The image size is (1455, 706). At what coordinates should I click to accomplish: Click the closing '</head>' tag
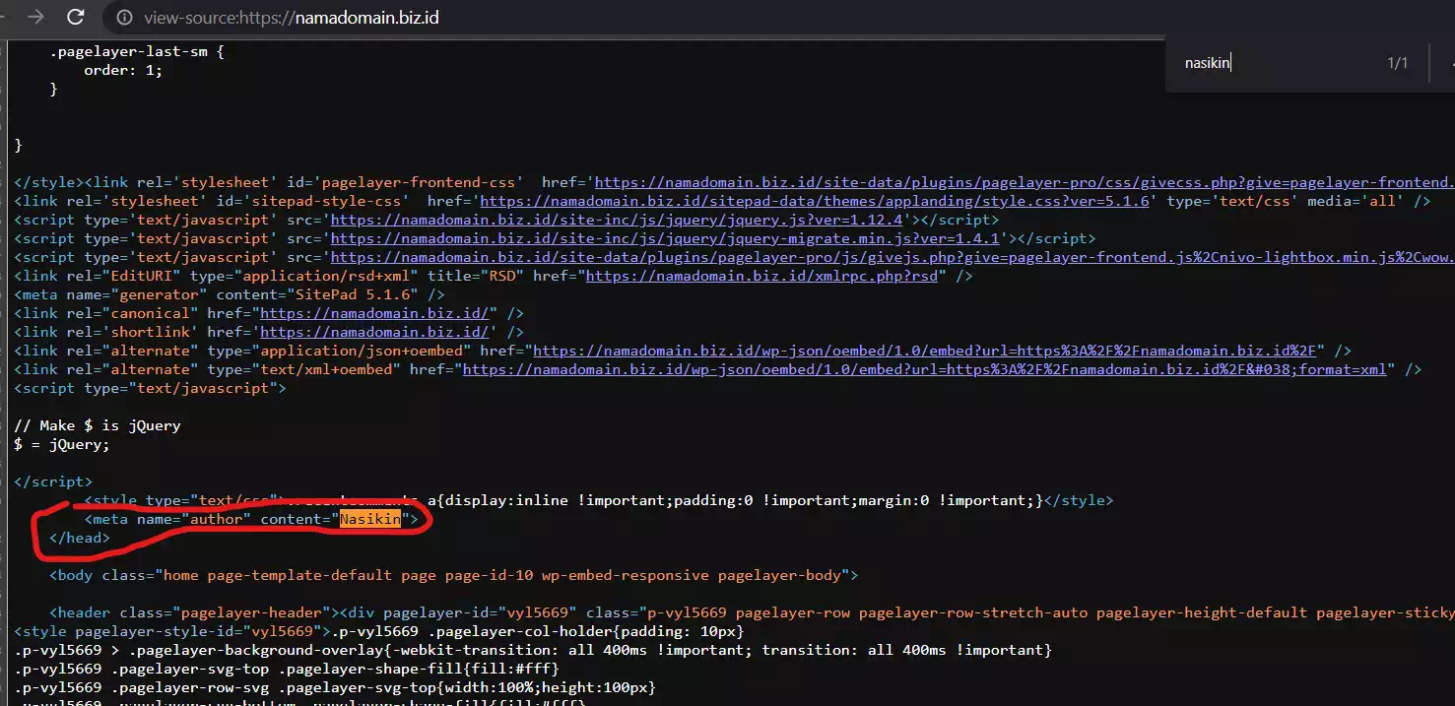80,538
